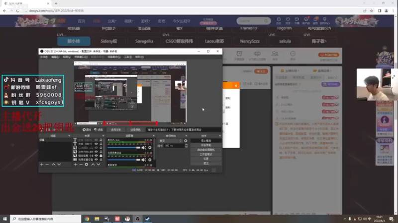Add a new source with Sources plus icon

pos(76,165)
